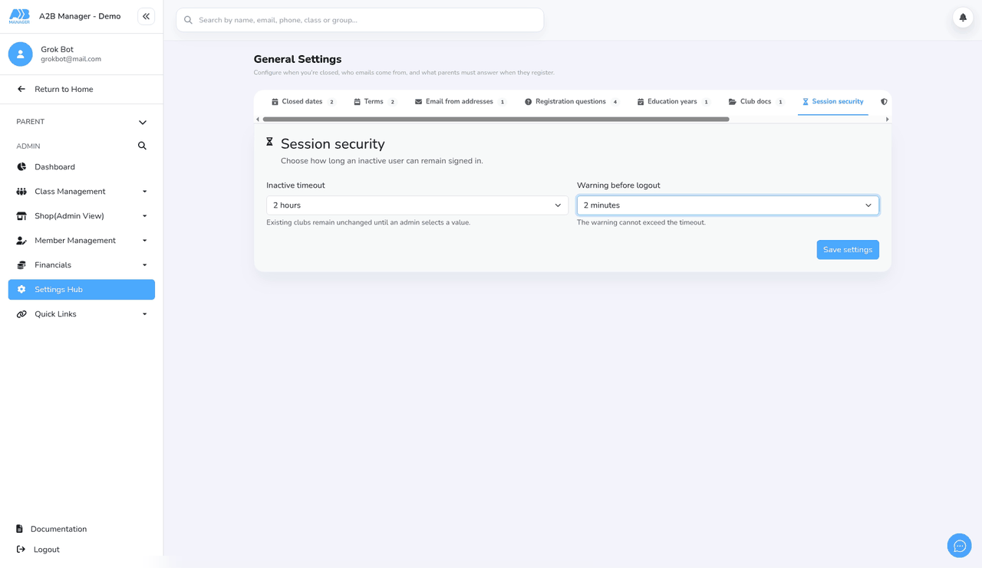The width and height of the screenshot is (982, 568).
Task: Click the admin search magnifier icon
Action: coord(142,146)
